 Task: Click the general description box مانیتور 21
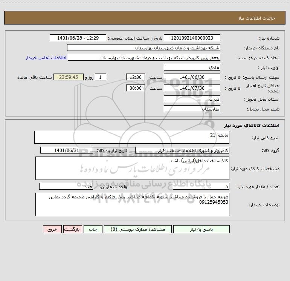click(132, 137)
